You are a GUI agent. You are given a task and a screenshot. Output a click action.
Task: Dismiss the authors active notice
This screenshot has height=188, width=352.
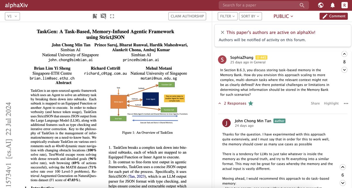[222, 33]
